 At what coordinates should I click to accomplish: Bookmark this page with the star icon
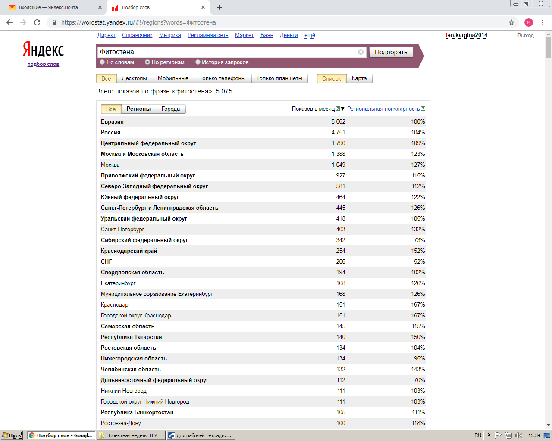(x=511, y=22)
